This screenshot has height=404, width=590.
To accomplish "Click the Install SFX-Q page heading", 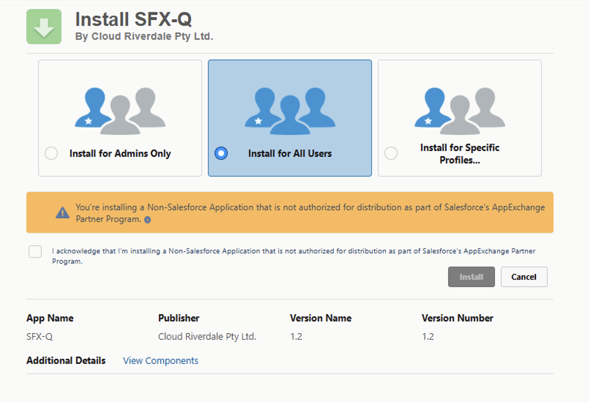I will 133,19.
